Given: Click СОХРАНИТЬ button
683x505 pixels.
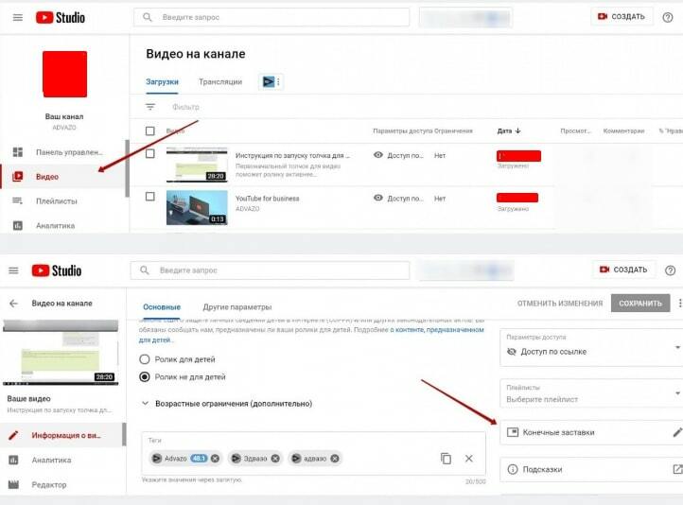Looking at the screenshot, I should (x=639, y=303).
